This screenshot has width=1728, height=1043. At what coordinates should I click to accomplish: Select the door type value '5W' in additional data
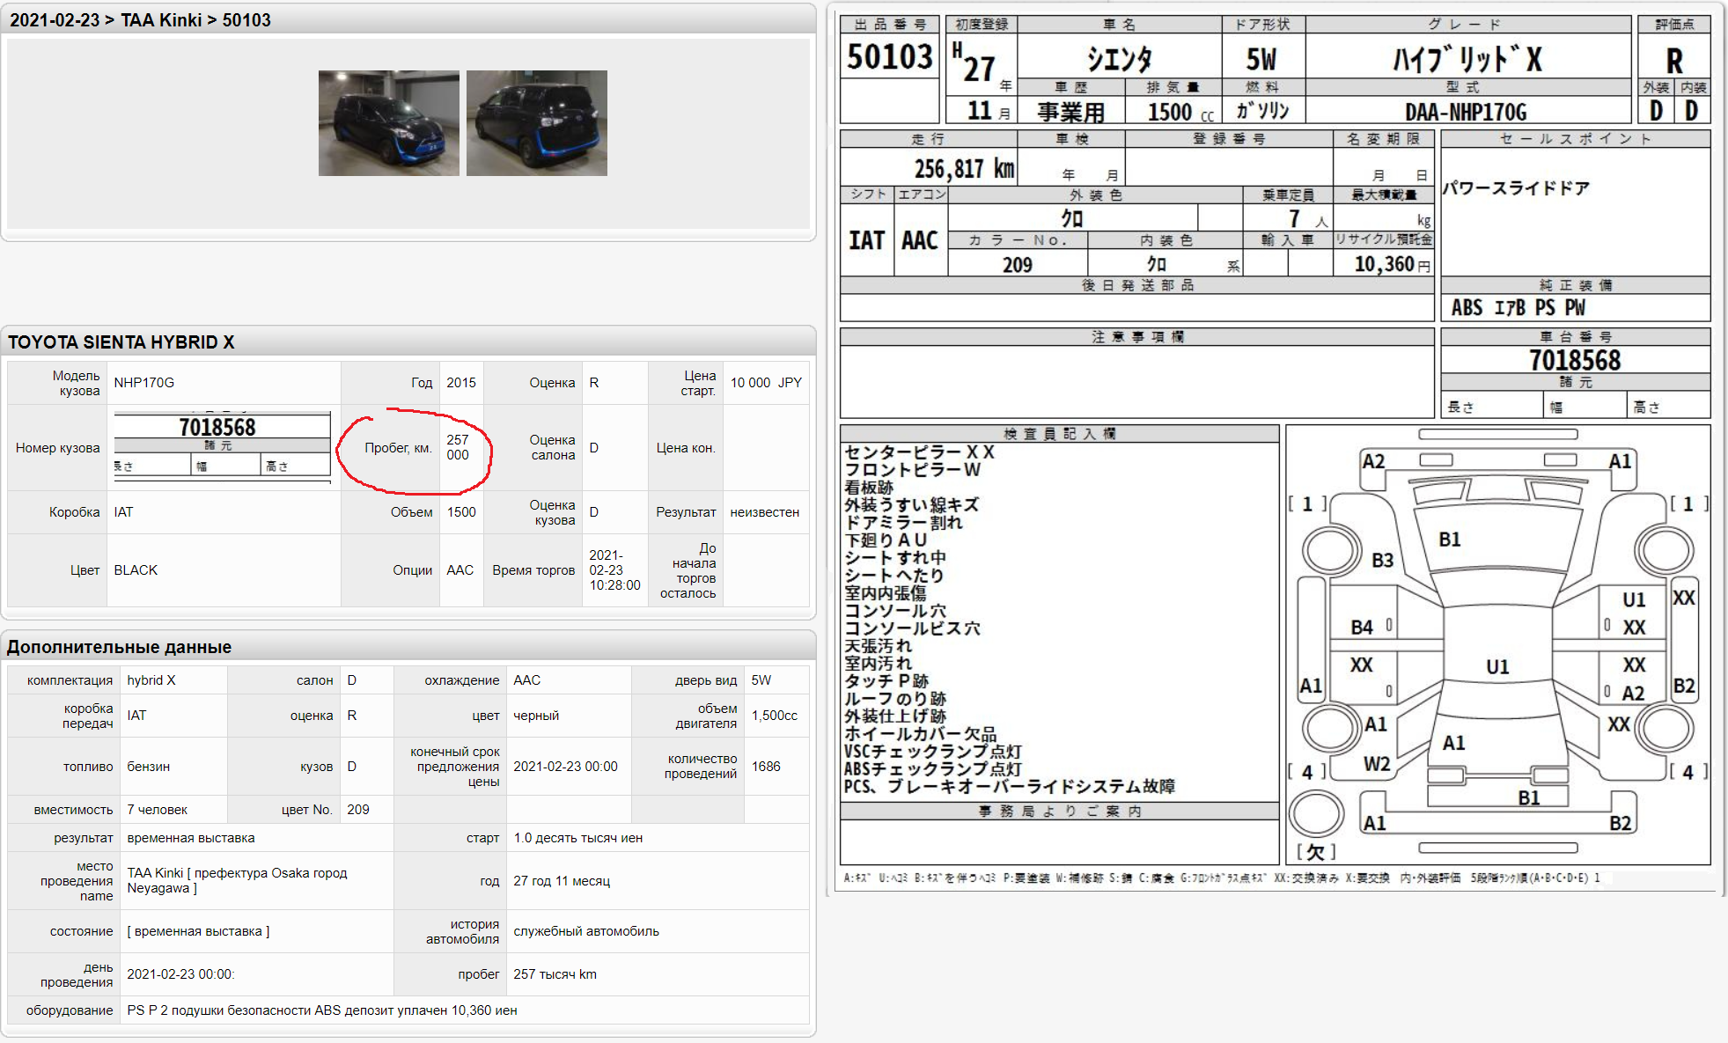click(761, 680)
